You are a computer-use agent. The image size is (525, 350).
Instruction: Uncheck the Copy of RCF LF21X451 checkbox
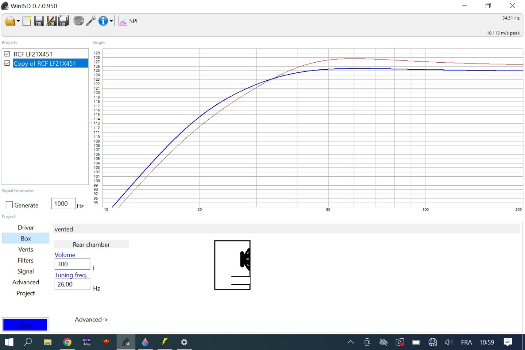point(7,63)
